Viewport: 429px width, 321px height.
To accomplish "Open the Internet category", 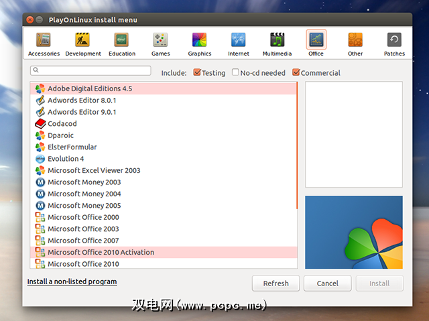I will 239,44.
